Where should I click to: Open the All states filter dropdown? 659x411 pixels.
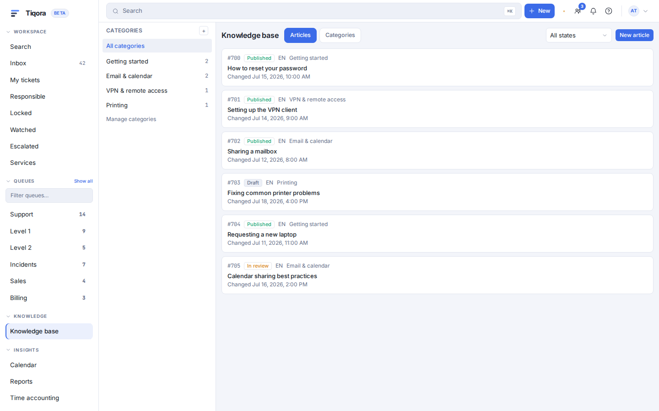coord(578,35)
